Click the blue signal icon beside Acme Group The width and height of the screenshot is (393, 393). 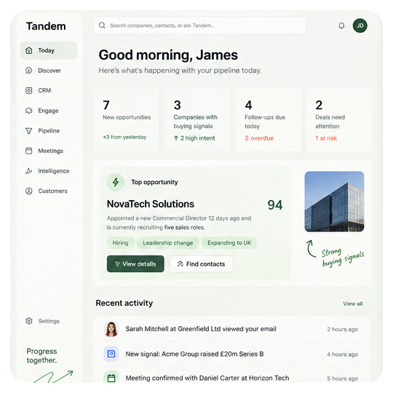[x=111, y=354]
